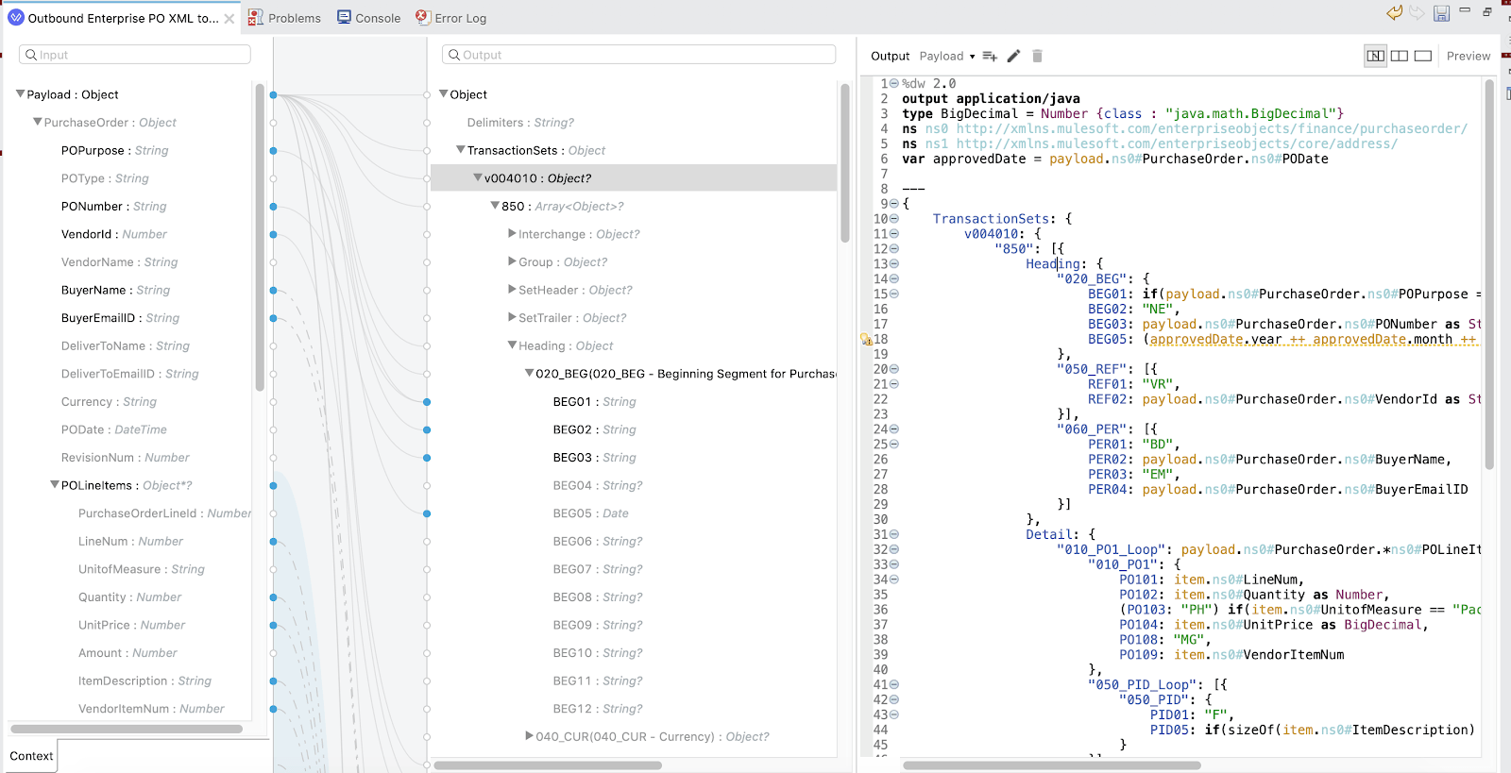Select the BuyerEmailID : String input field
This screenshot has height=773, width=1511.
[120, 318]
